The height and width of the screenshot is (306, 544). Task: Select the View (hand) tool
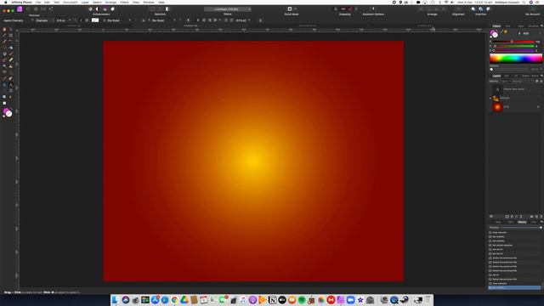[4, 30]
